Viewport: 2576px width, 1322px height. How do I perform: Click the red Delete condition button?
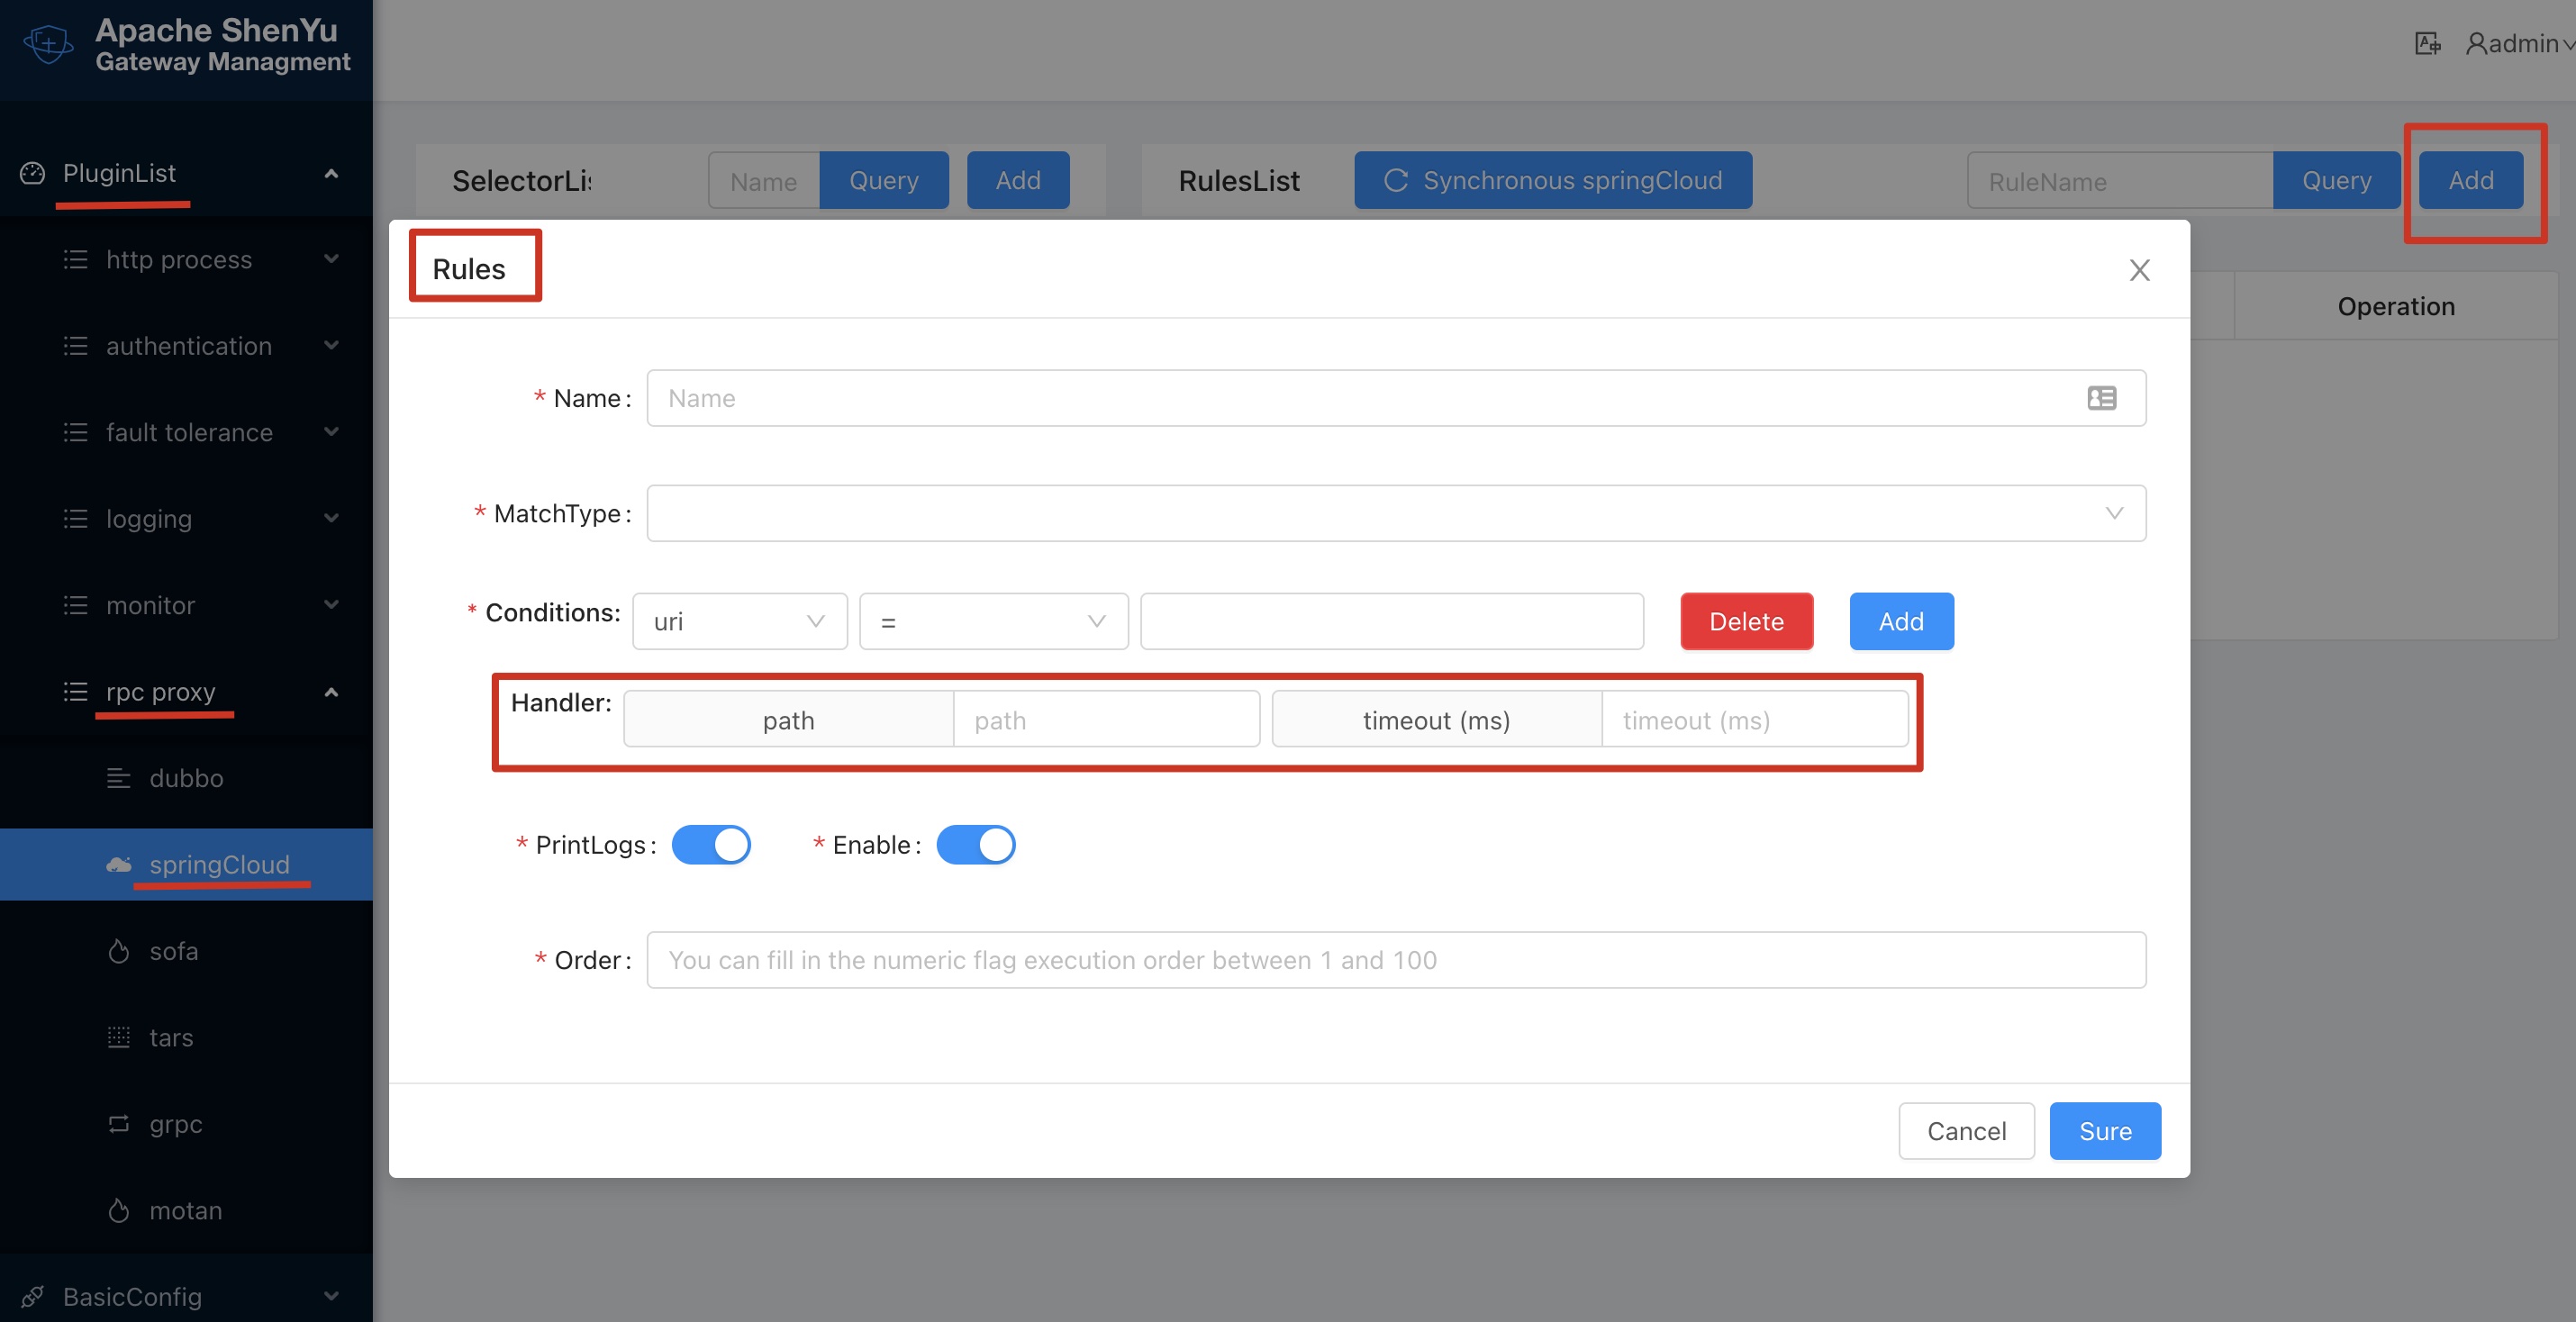[1746, 621]
